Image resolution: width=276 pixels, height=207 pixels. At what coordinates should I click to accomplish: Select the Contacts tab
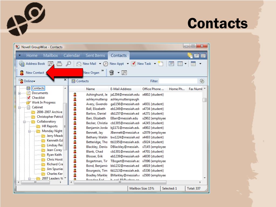119,56
